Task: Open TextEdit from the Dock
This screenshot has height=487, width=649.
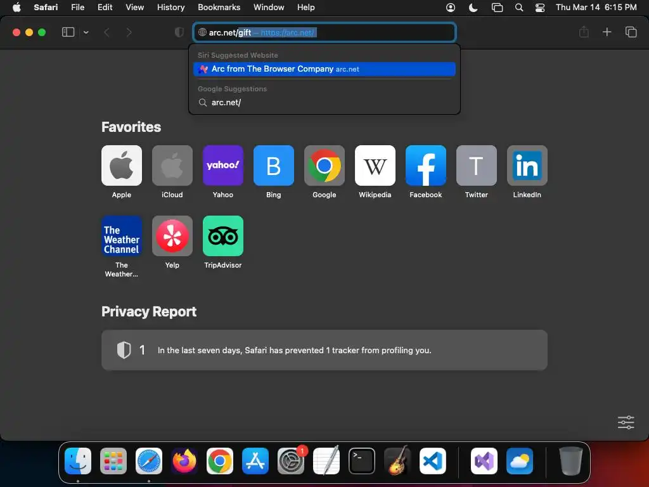Action: point(326,461)
